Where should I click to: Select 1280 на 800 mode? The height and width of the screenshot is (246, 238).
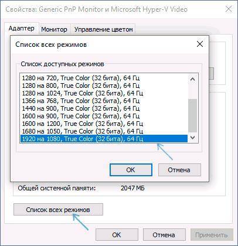(104, 86)
